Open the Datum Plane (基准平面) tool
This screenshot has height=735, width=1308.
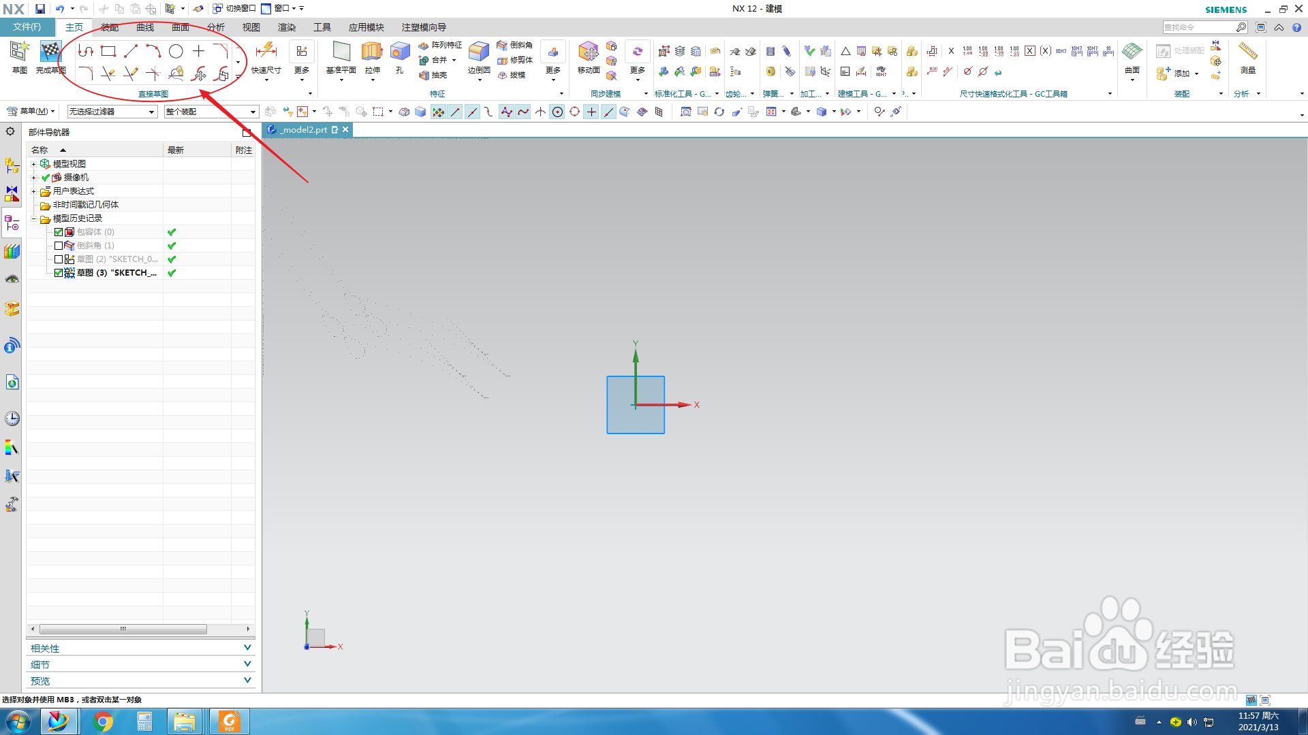[x=341, y=52]
